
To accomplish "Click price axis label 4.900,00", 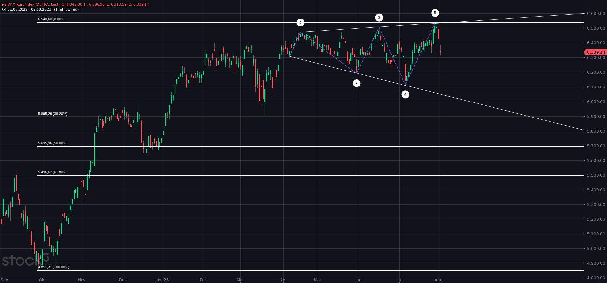I will [596, 263].
